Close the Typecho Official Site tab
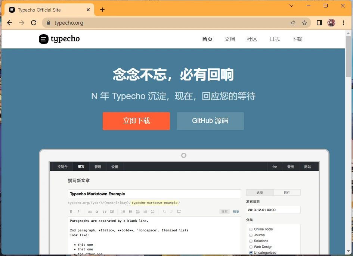Viewport: 353px width, 256px height. pos(87,10)
